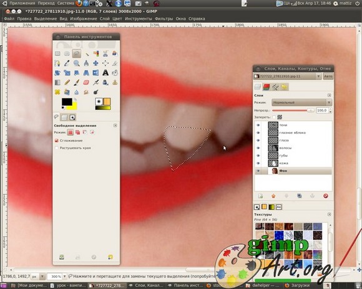Choose the Move tool
The width and height of the screenshot is (362, 289).
click(95, 63)
